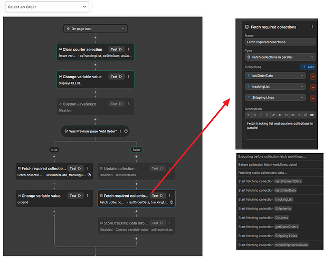Test the orderid Change variable value action

click(x=75, y=196)
